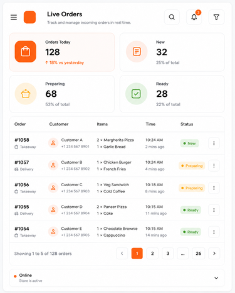Click the Live Orders page title
Screen dimensions: 235x293
(x=65, y=14)
